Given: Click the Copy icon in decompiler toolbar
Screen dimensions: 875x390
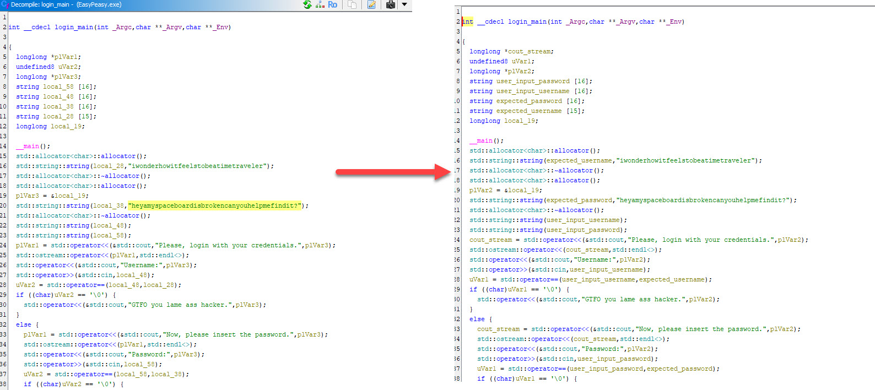Looking at the screenshot, I should pyautogui.click(x=352, y=5).
